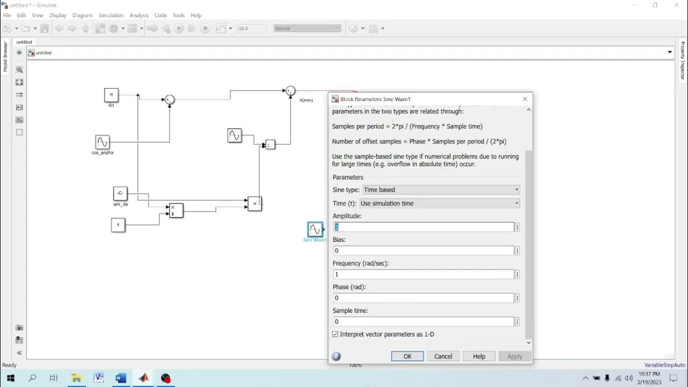Viewport: 688px width, 387px height.
Task: Open the simulation mode Normal dropdown
Action: [x=307, y=28]
